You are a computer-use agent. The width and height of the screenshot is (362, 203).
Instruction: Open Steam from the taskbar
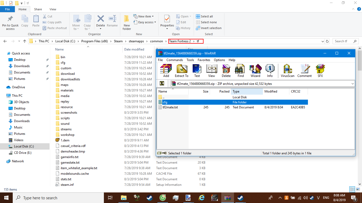click(149, 198)
